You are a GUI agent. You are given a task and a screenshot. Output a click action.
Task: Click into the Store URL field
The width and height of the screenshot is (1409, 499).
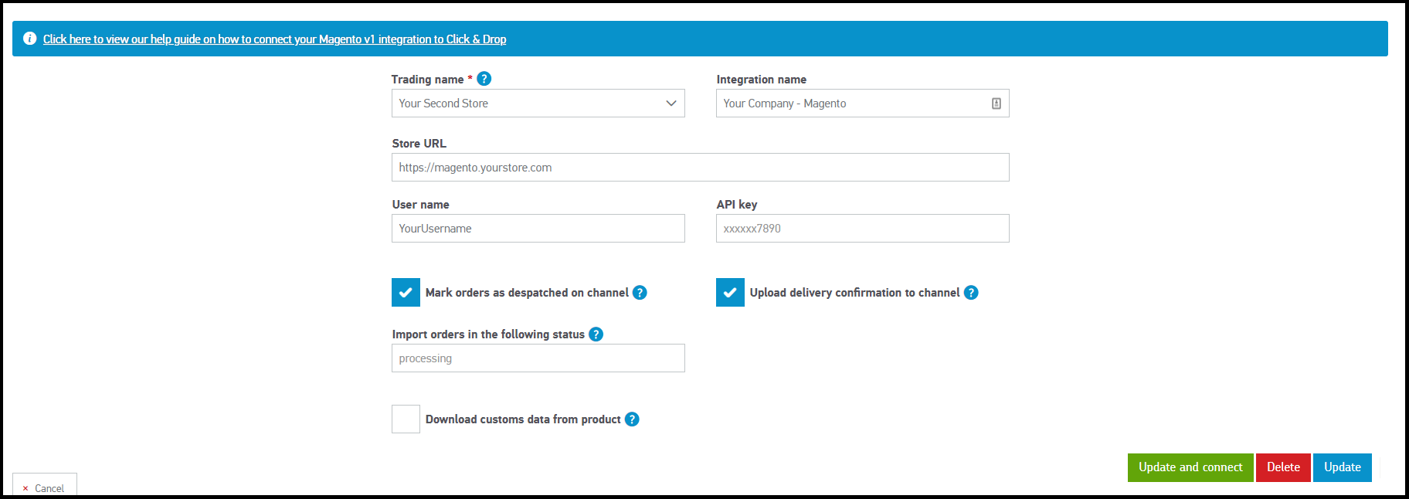point(700,168)
